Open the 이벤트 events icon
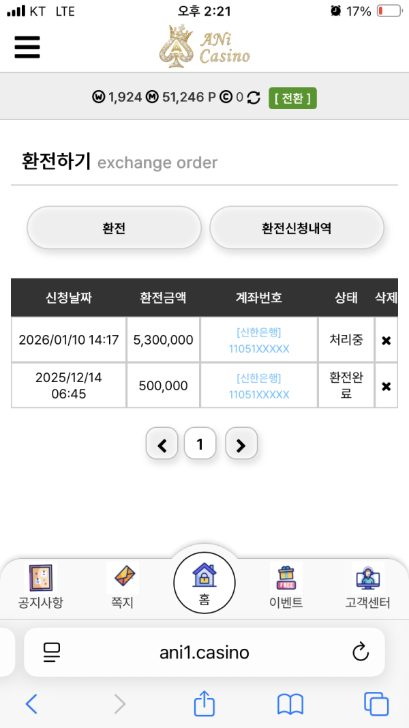Image resolution: width=409 pixels, height=728 pixels. 286,579
